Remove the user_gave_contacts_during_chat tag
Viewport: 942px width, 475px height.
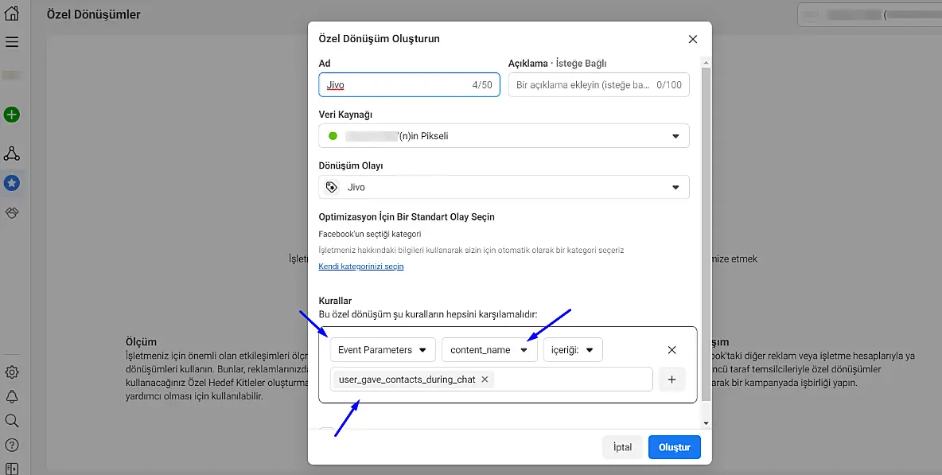click(x=485, y=380)
